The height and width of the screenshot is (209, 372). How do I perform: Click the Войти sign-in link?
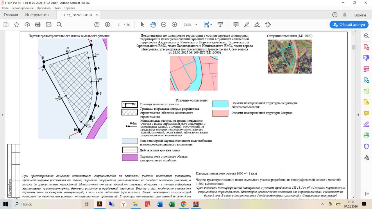coord(360,15)
